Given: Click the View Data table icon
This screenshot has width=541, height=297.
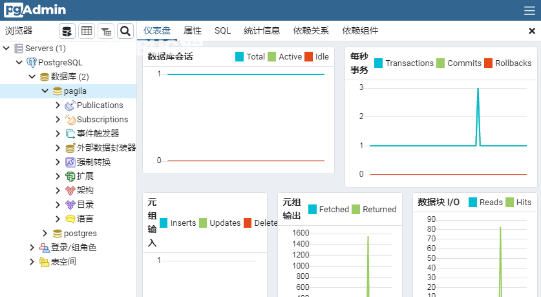Looking at the screenshot, I should pyautogui.click(x=86, y=32).
